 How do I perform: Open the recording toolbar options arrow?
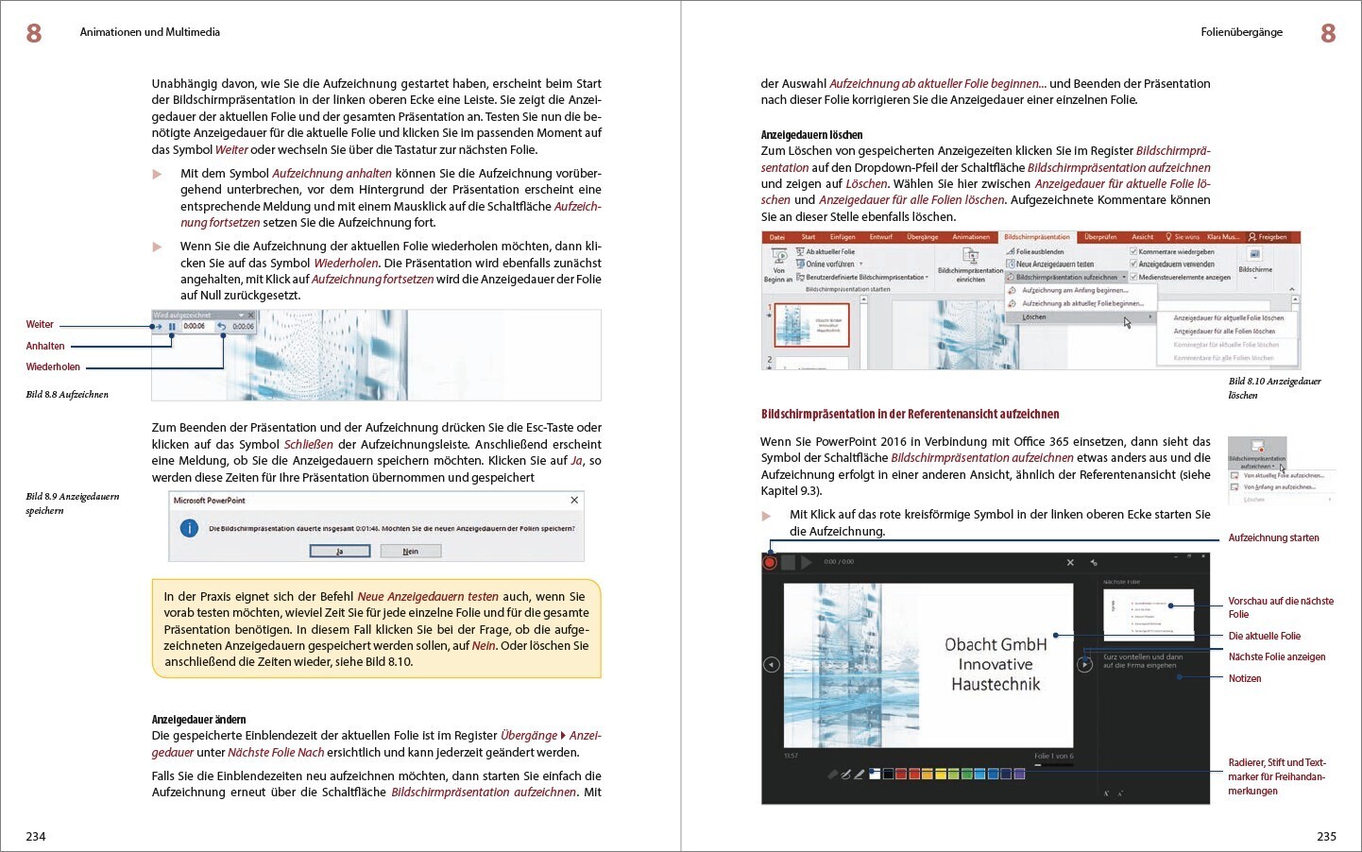[242, 315]
